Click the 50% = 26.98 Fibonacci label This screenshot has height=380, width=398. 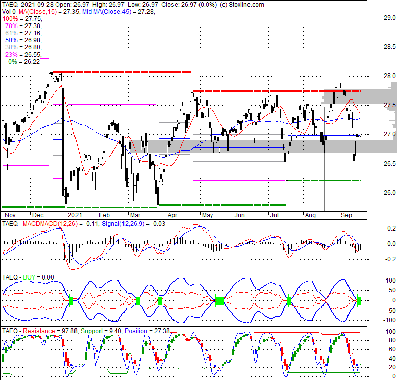23,40
